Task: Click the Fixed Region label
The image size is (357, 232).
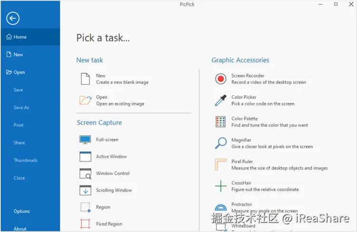Action: 109,224
